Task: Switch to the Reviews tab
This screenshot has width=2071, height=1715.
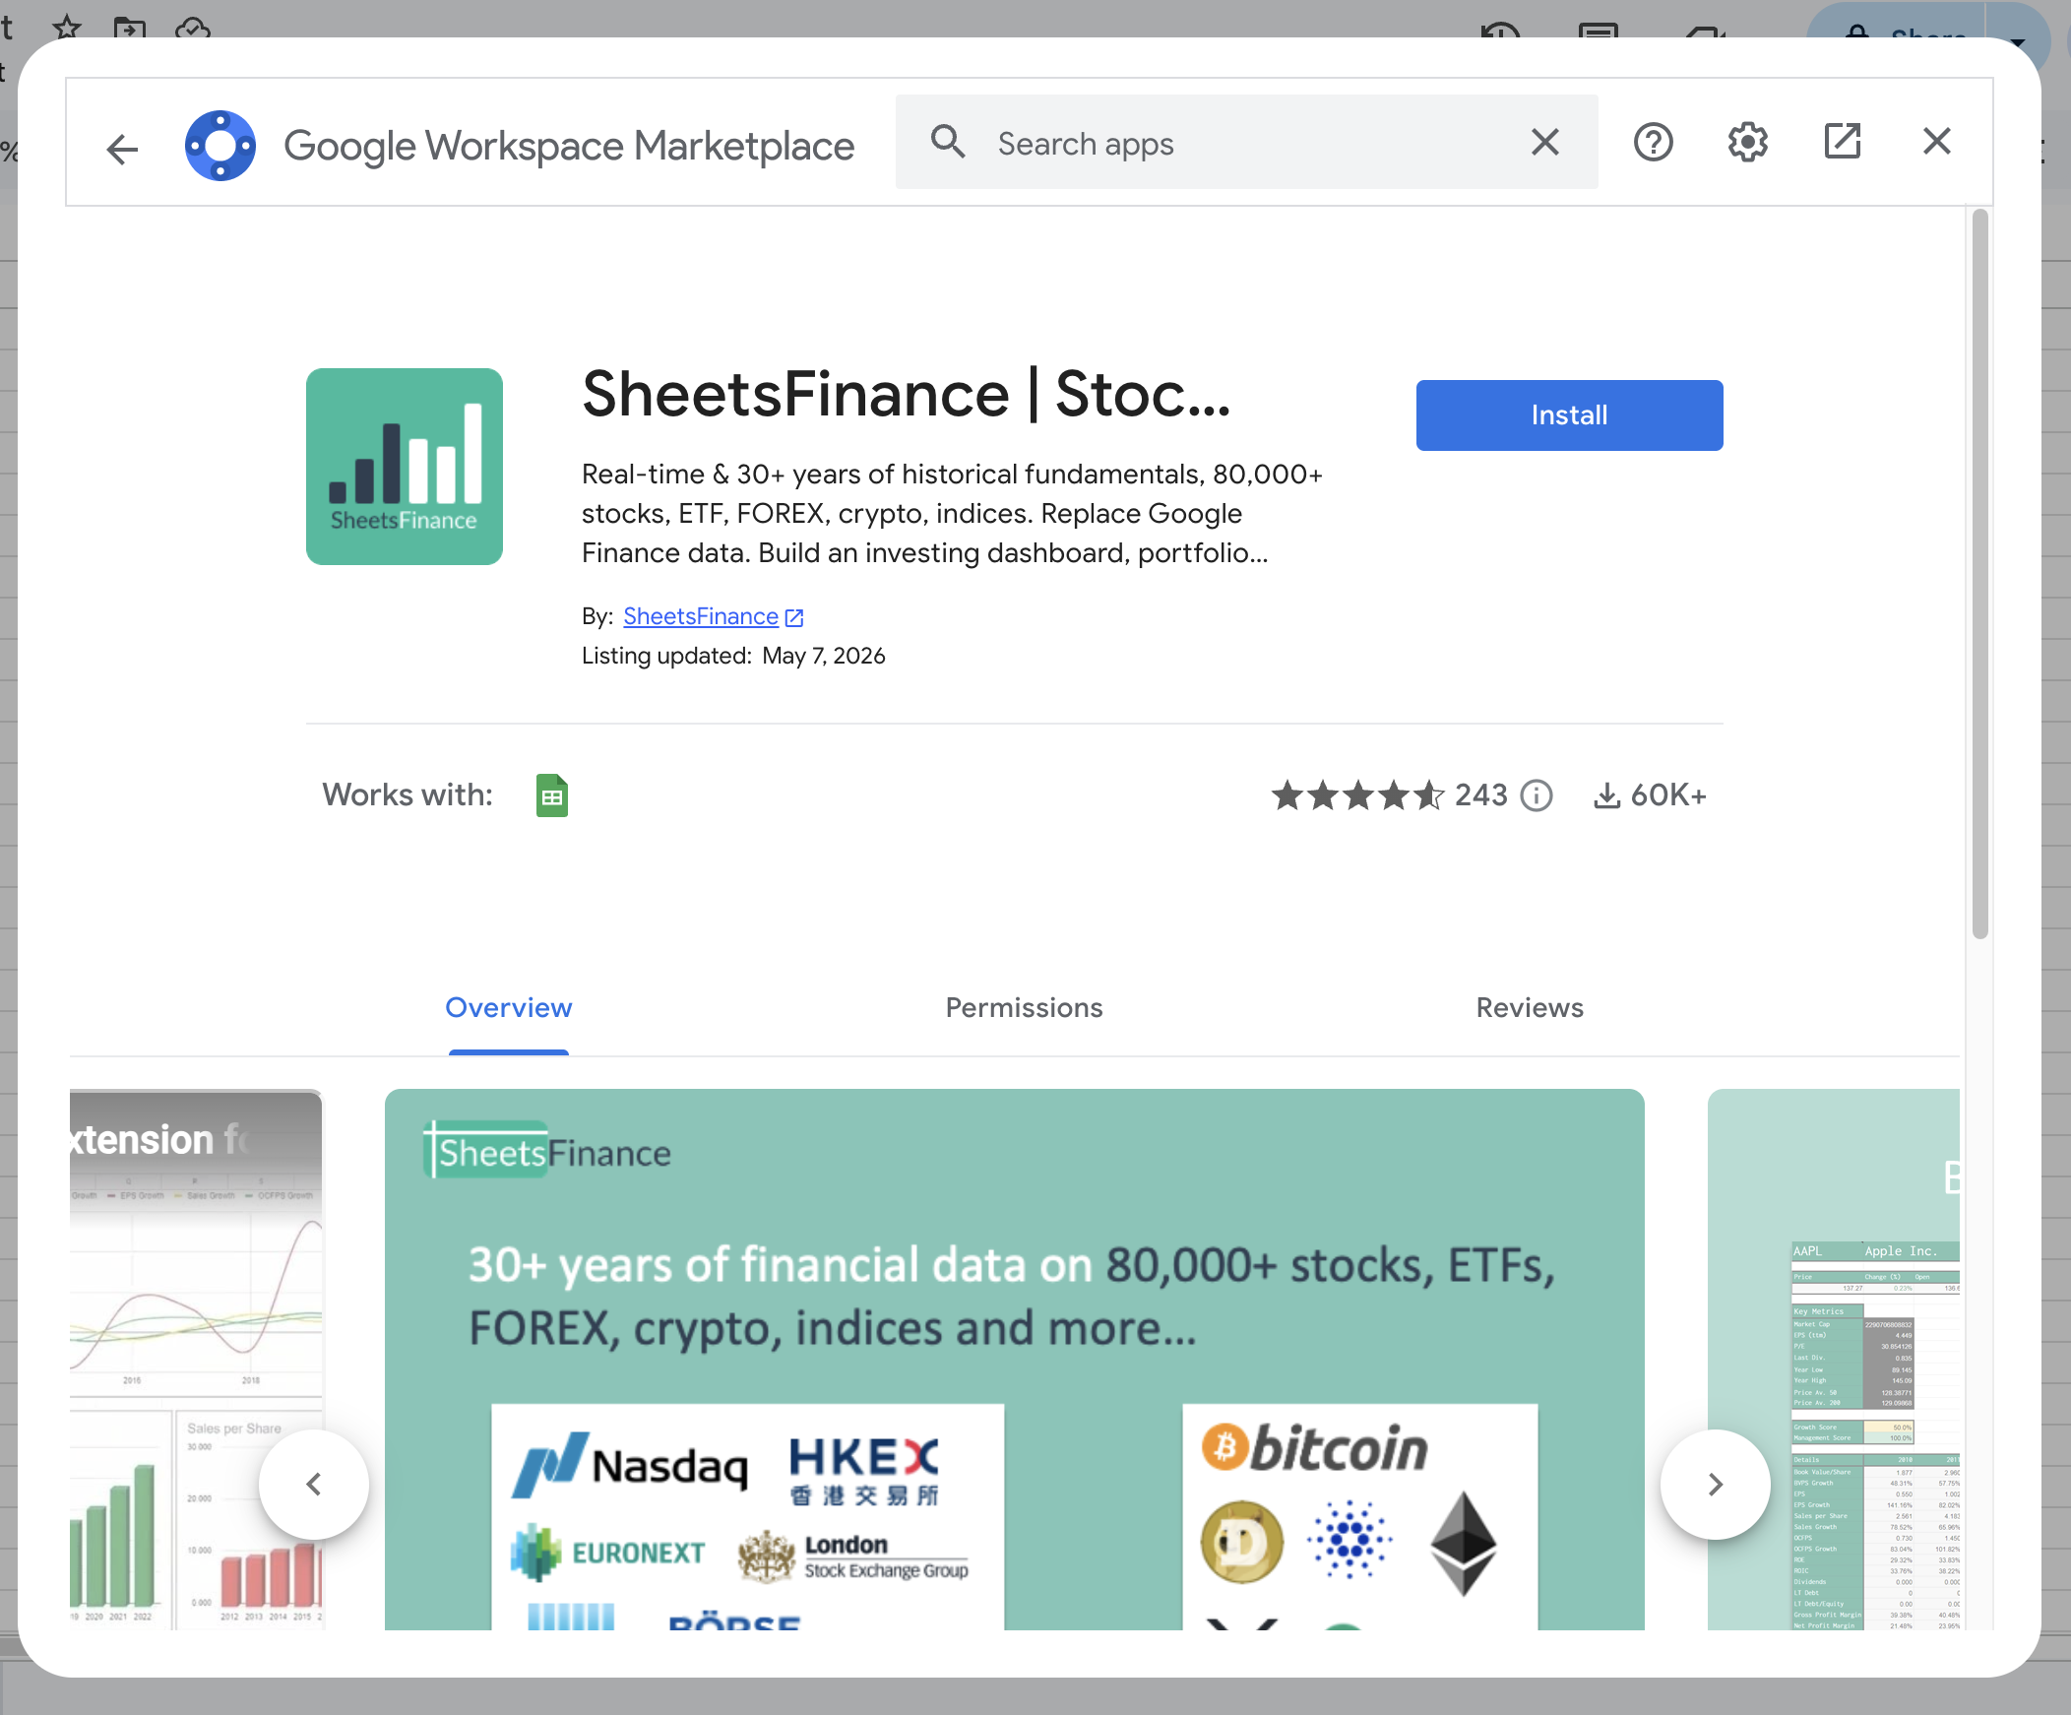Action: click(1529, 1007)
